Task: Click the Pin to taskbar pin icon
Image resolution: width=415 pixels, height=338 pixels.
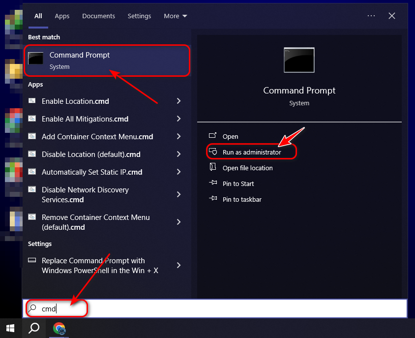Action: click(x=213, y=198)
